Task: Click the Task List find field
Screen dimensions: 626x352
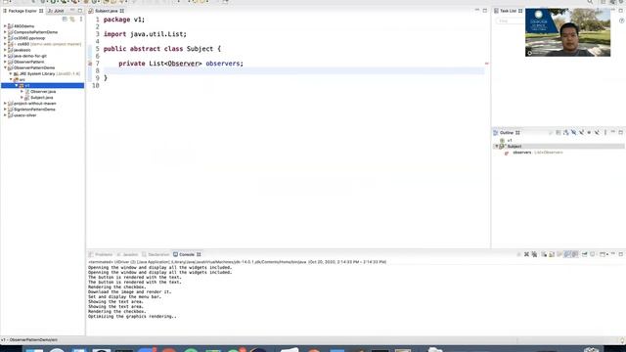Action: click(x=511, y=21)
